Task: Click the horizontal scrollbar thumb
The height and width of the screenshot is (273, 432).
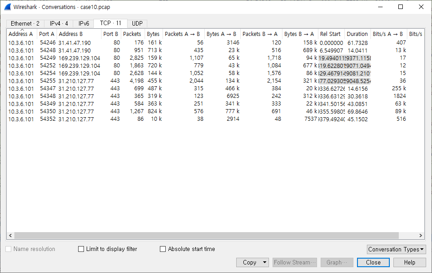Action: (x=207, y=236)
